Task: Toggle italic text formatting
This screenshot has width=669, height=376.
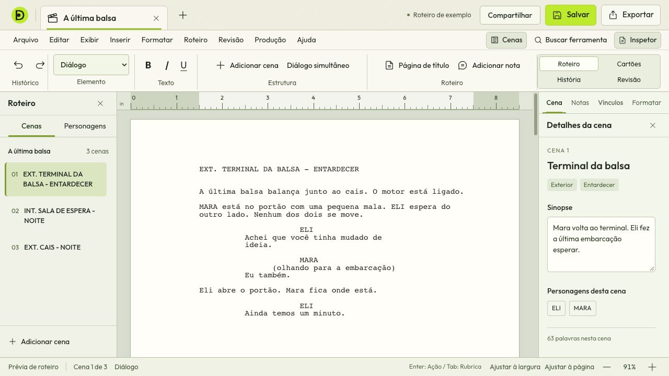Action: tap(166, 65)
